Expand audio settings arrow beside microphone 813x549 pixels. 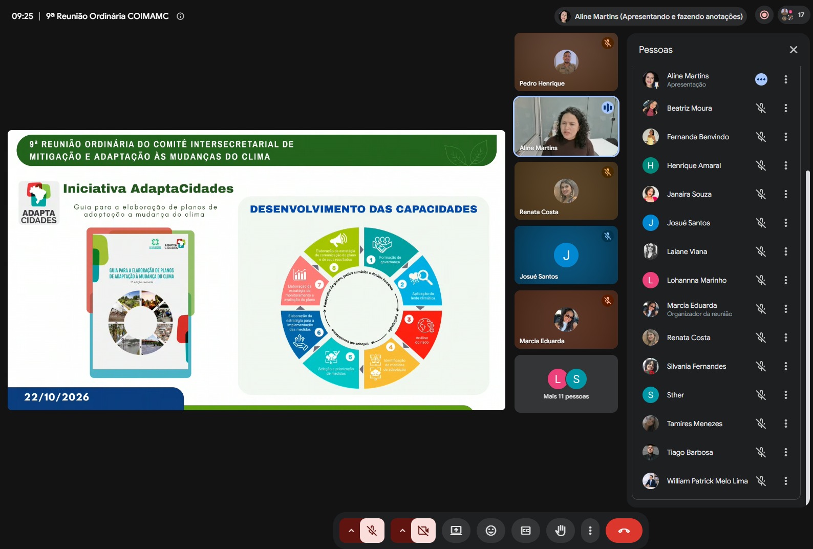click(351, 531)
